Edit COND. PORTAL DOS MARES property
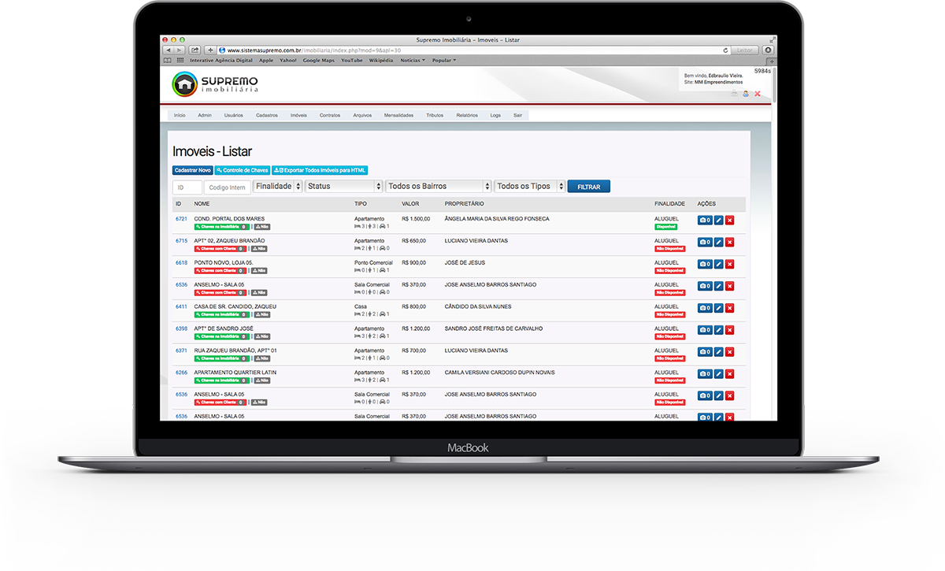Image resolution: width=945 pixels, height=571 pixels. 718,221
